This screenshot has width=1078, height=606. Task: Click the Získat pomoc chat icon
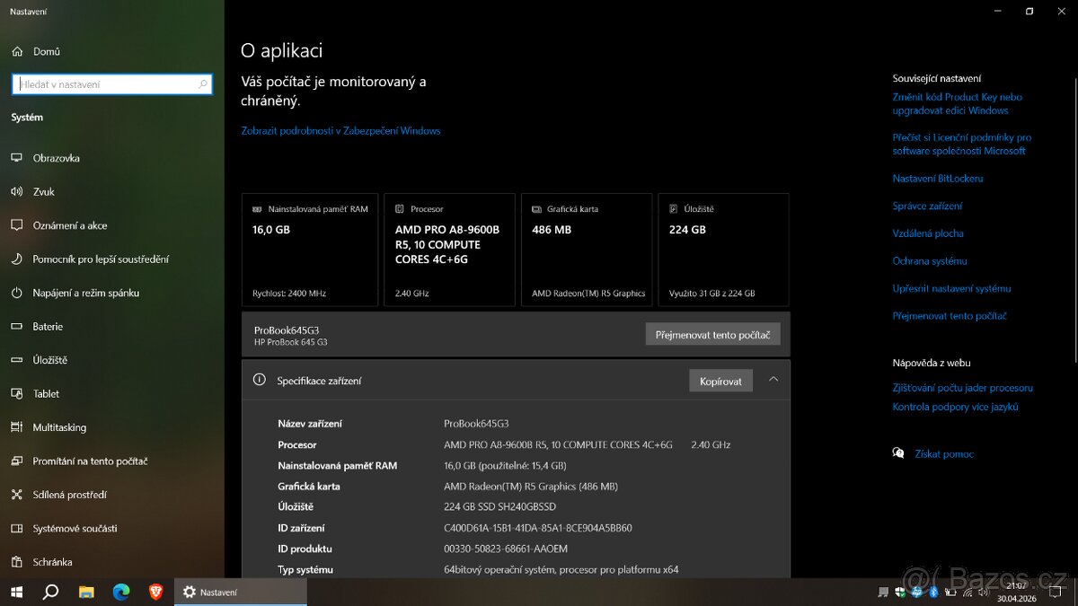tap(898, 453)
